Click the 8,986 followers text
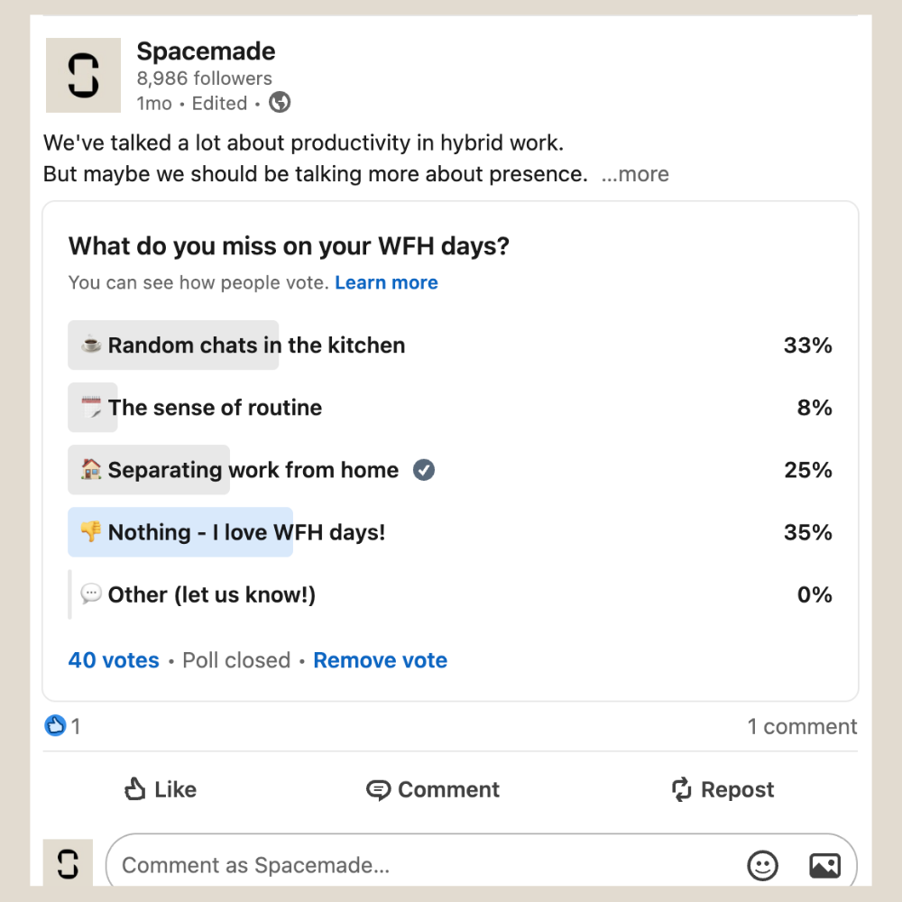Viewport: 902px width, 902px height. tap(204, 78)
